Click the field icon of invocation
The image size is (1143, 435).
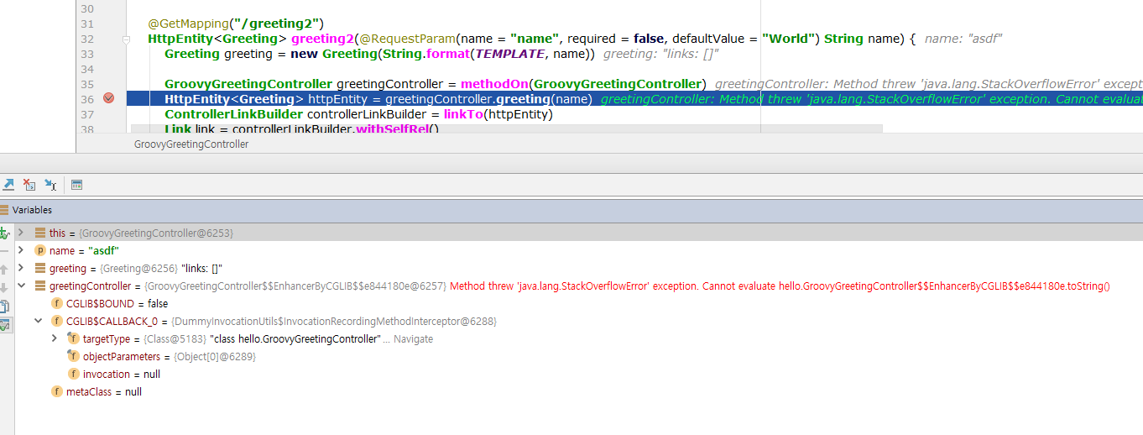coord(74,374)
